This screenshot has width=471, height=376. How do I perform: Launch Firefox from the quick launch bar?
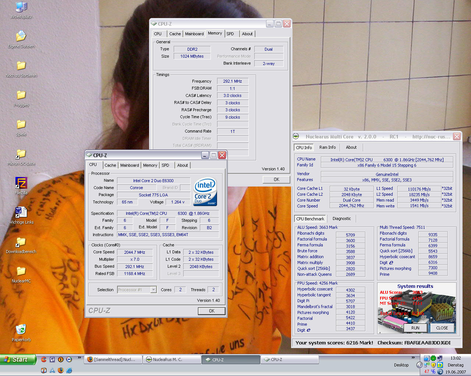pyautogui.click(x=61, y=370)
